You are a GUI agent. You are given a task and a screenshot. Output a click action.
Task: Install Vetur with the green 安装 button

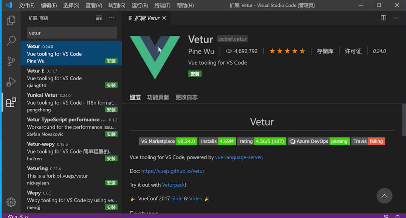tap(195, 73)
